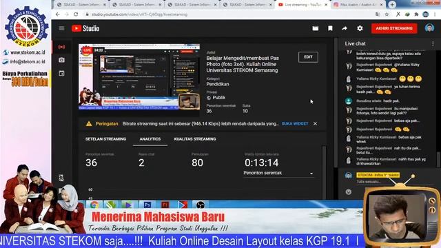Click the exit icon in left sidebar

(x=61, y=178)
